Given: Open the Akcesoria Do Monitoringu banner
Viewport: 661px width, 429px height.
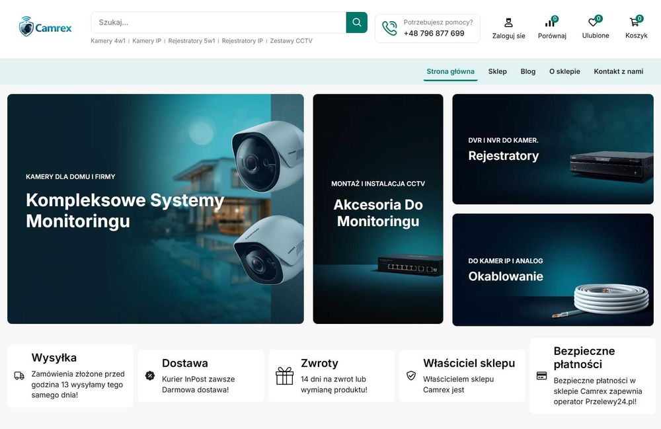Looking at the screenshot, I should [x=377, y=209].
